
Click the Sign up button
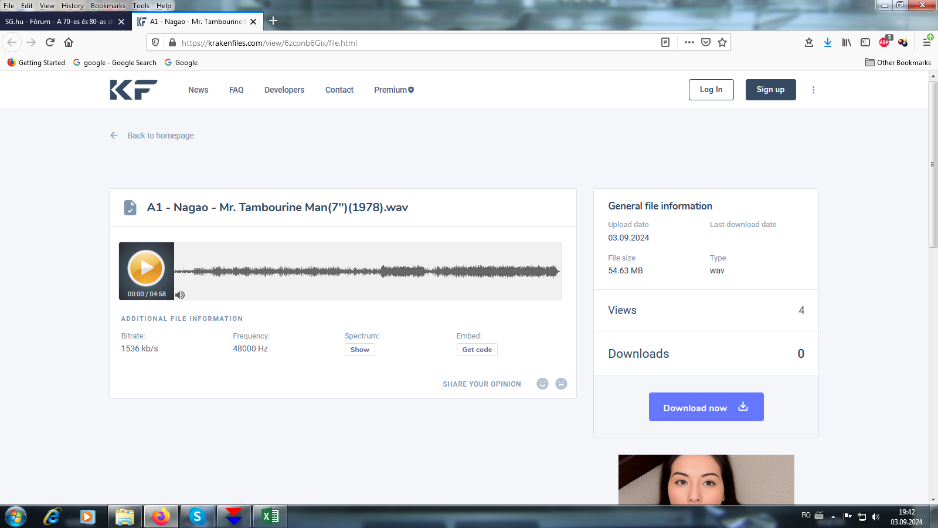[x=770, y=90]
